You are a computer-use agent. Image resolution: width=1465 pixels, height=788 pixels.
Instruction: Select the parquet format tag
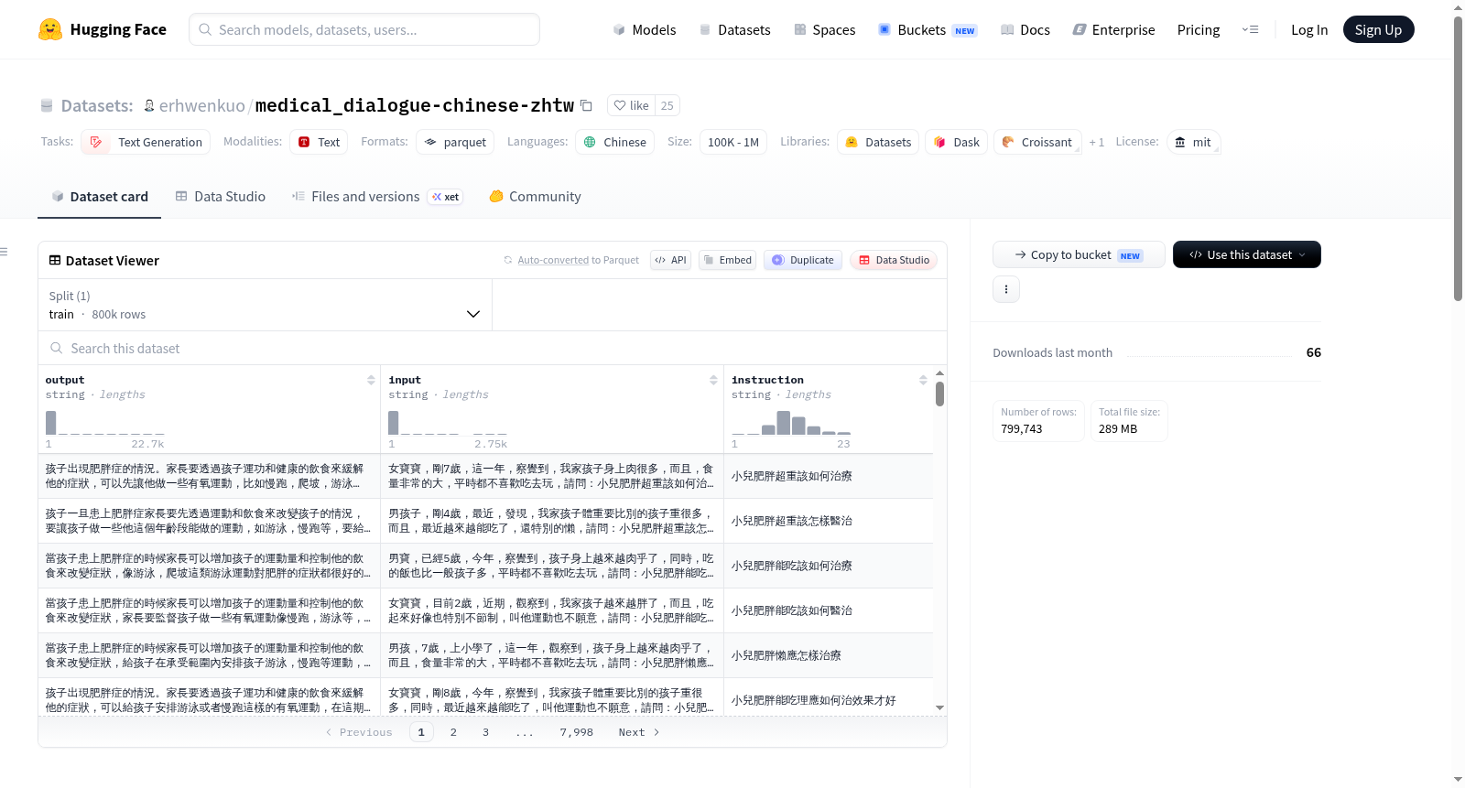pyautogui.click(x=455, y=142)
